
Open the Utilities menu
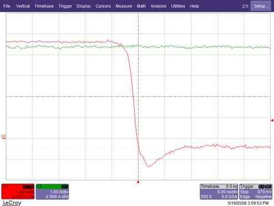(178, 6)
